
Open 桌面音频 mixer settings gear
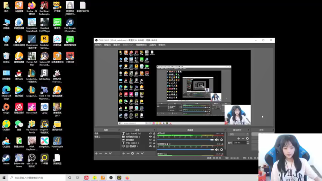[222, 140]
